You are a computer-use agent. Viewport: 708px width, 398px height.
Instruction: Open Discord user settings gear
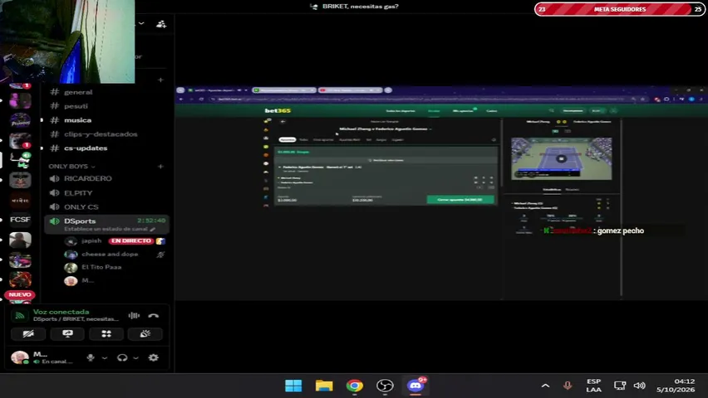(x=154, y=357)
